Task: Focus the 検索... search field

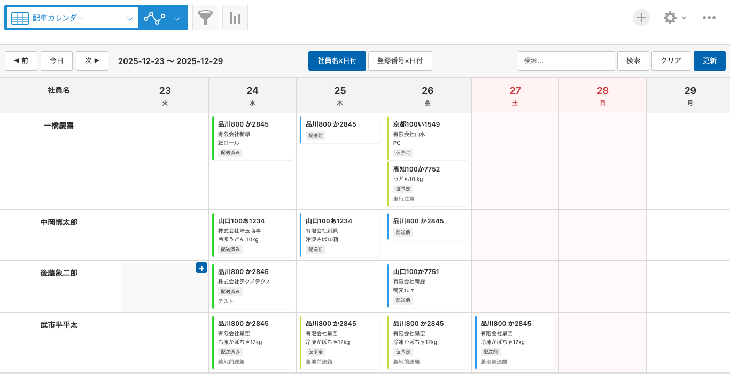Action: [566, 61]
